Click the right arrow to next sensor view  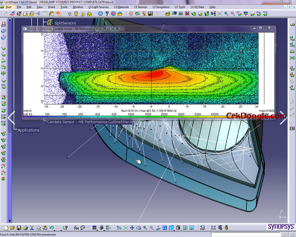tap(284, 117)
